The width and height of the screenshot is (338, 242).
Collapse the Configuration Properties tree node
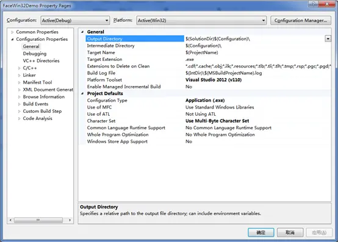(12, 39)
